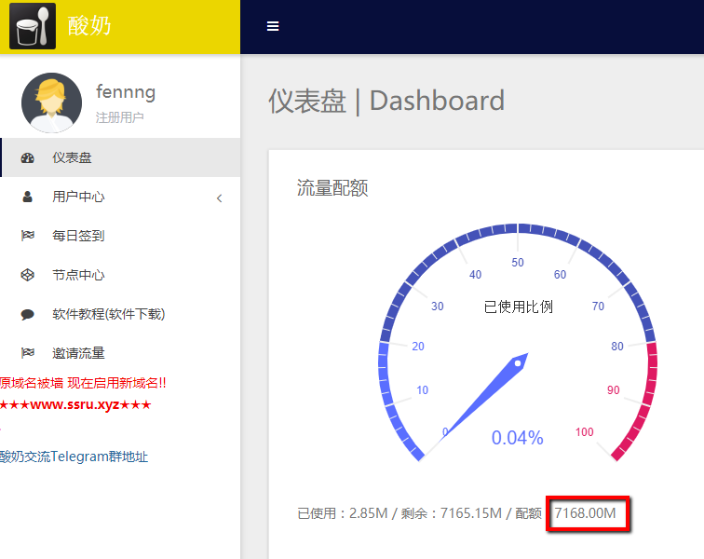
Task: Click the www.ssru.xyz new domain notice
Action: point(75,405)
